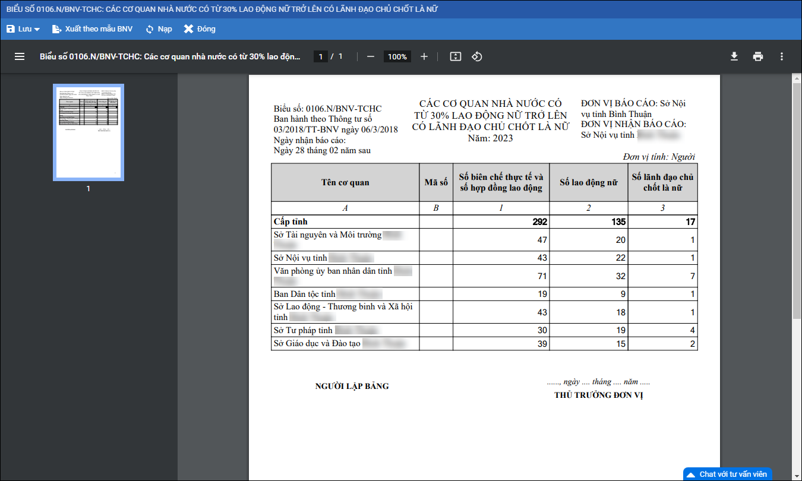This screenshot has height=481, width=802.
Task: Click the Số lao động nữ column header
Action: coord(588,182)
